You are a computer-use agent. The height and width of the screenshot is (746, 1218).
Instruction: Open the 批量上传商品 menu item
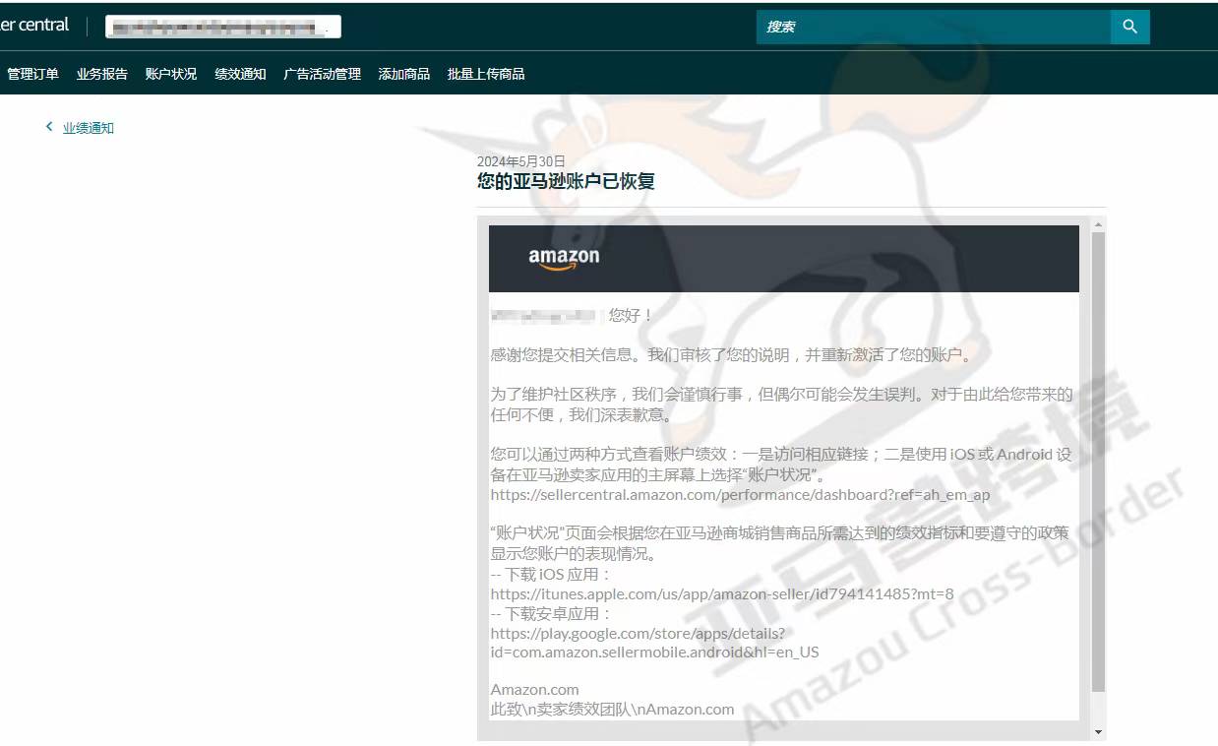(x=486, y=74)
